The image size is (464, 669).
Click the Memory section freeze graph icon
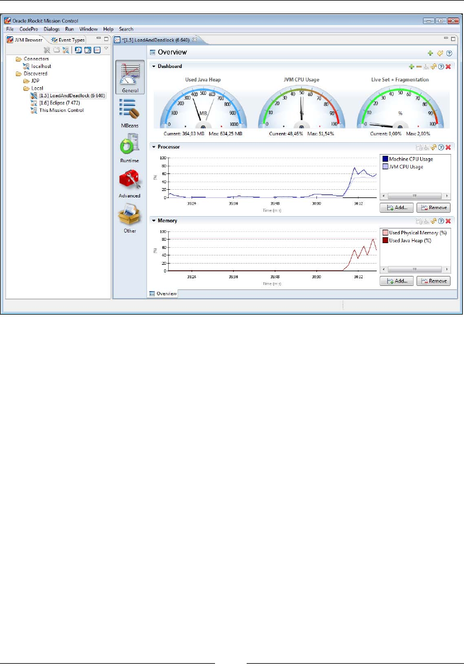tap(419, 221)
